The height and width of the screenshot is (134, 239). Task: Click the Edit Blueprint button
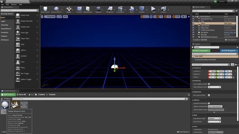pyautogui.click(x=229, y=51)
